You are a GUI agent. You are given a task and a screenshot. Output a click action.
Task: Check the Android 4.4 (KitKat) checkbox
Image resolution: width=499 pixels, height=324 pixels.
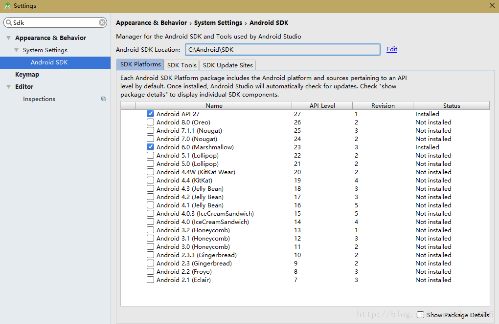(x=150, y=180)
